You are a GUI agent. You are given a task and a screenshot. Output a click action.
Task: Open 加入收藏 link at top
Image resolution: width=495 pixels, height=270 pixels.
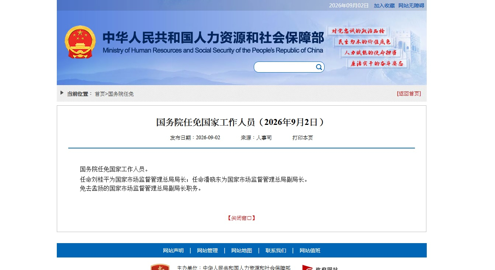[x=384, y=6]
